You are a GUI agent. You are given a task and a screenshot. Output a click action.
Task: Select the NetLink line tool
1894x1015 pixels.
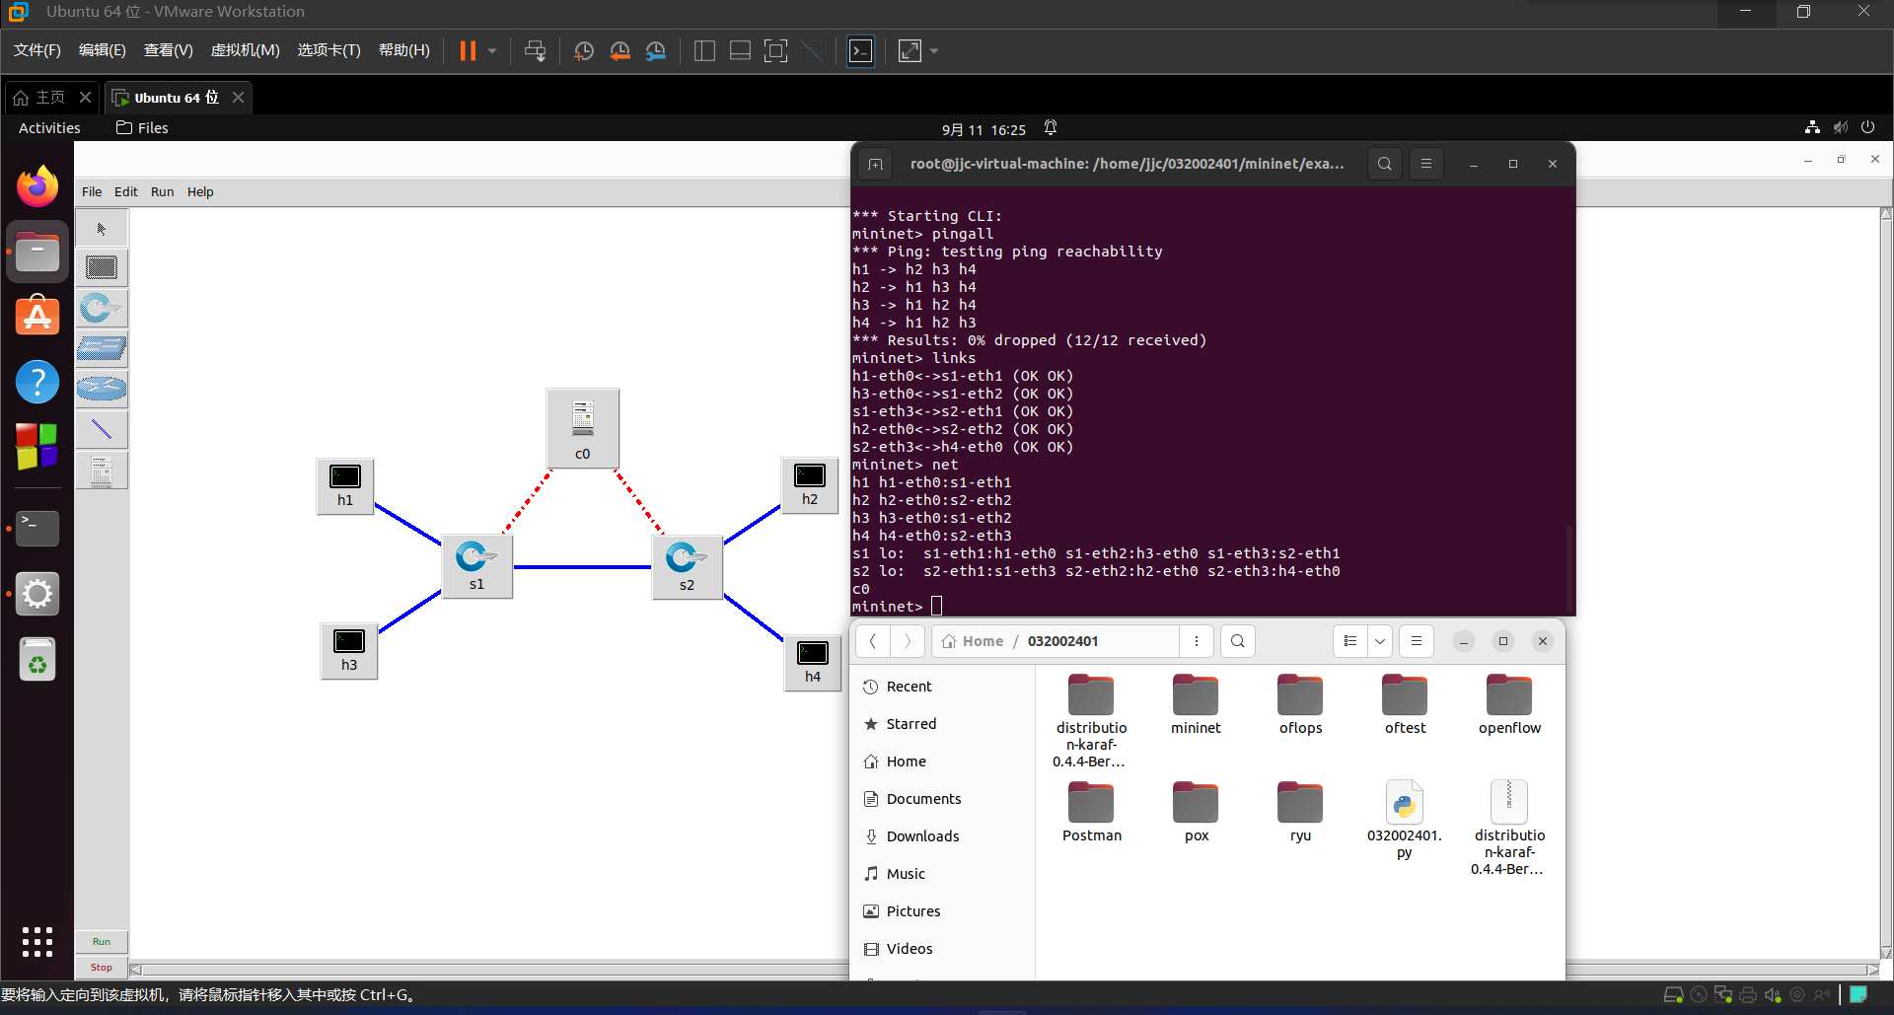(102, 430)
